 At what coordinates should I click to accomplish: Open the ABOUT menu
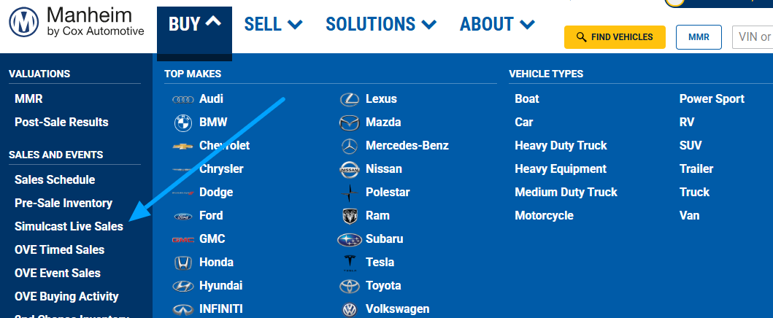[497, 24]
